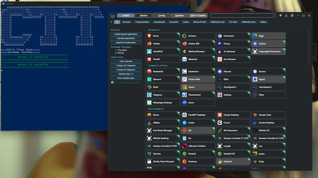
Task: Select the Slack icon
Action: [149, 87]
